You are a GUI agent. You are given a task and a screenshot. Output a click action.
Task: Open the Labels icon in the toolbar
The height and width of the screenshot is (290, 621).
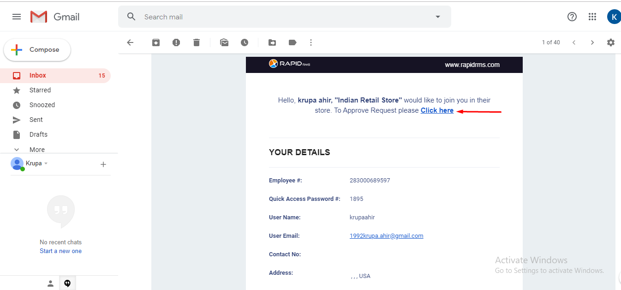293,42
